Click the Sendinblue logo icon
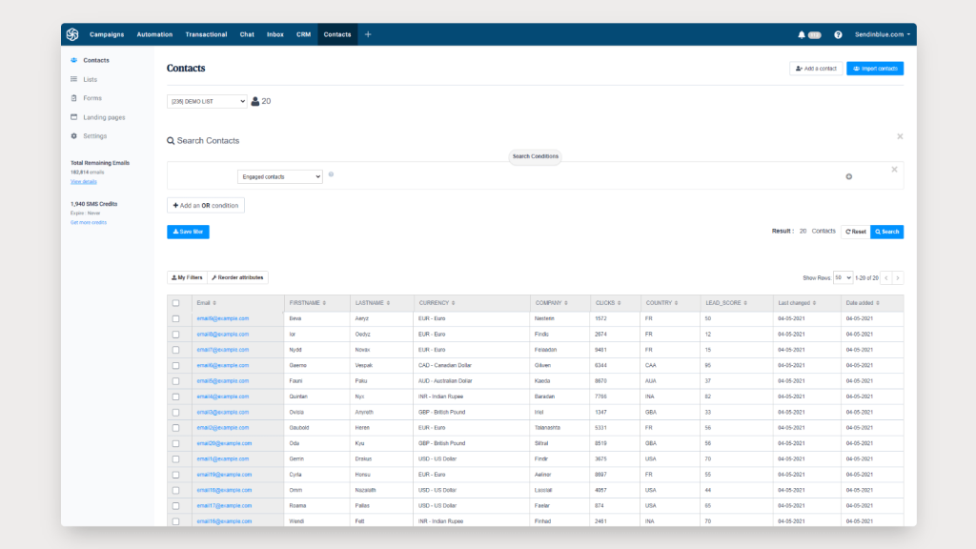This screenshot has width=976, height=549. pyautogui.click(x=72, y=34)
